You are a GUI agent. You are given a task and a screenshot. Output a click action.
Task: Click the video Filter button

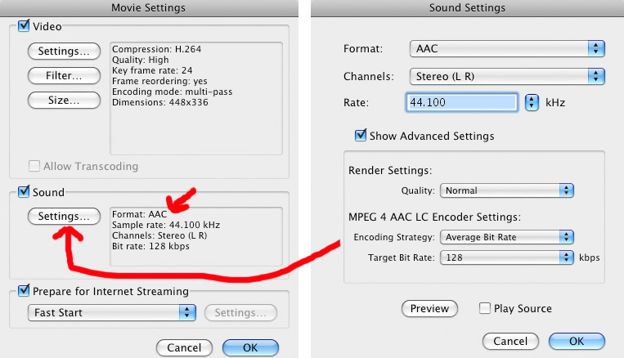click(x=64, y=76)
